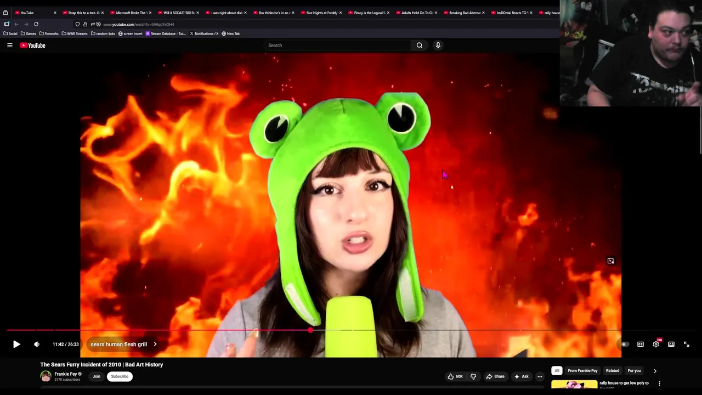Click into the YouTube search field
The image size is (702, 395).
click(337, 46)
